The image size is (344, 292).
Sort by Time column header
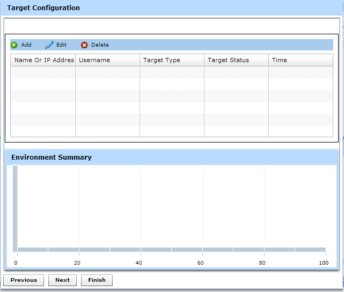pos(301,60)
